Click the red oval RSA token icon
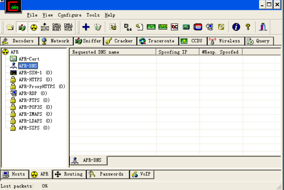Screen dimensions: 284x190 point(198,27)
